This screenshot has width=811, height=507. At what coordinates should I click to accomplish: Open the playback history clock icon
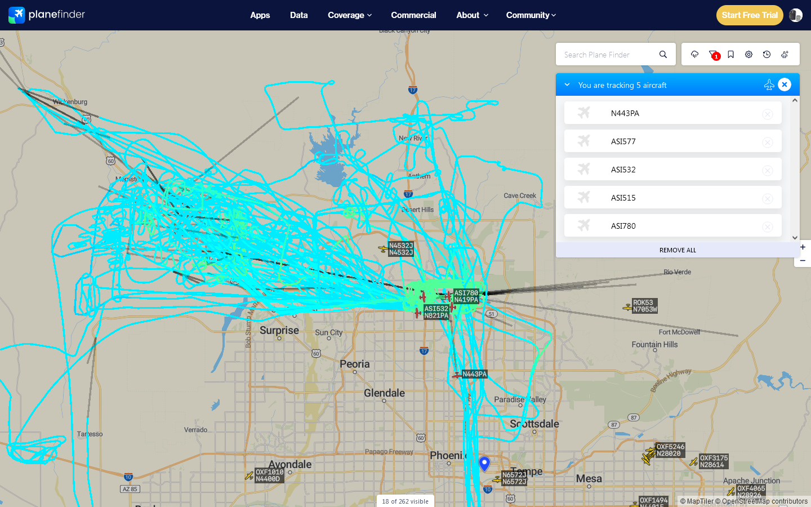pyautogui.click(x=767, y=55)
